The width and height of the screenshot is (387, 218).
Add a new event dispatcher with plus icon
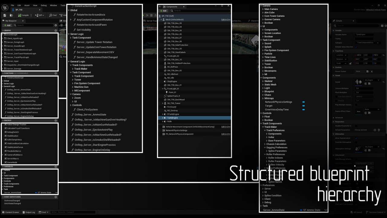56,197
